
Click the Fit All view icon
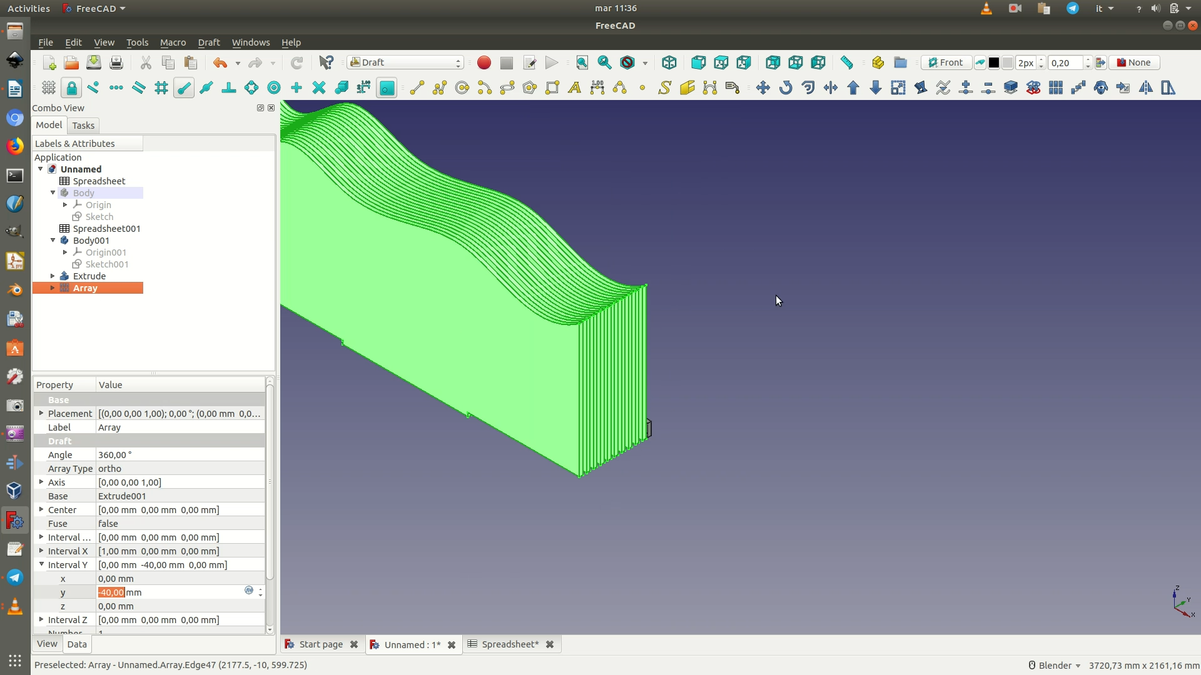pos(582,62)
